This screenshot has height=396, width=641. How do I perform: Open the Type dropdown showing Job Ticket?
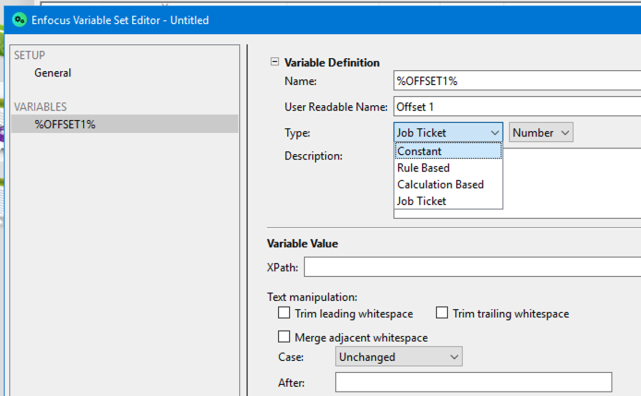[x=448, y=132]
